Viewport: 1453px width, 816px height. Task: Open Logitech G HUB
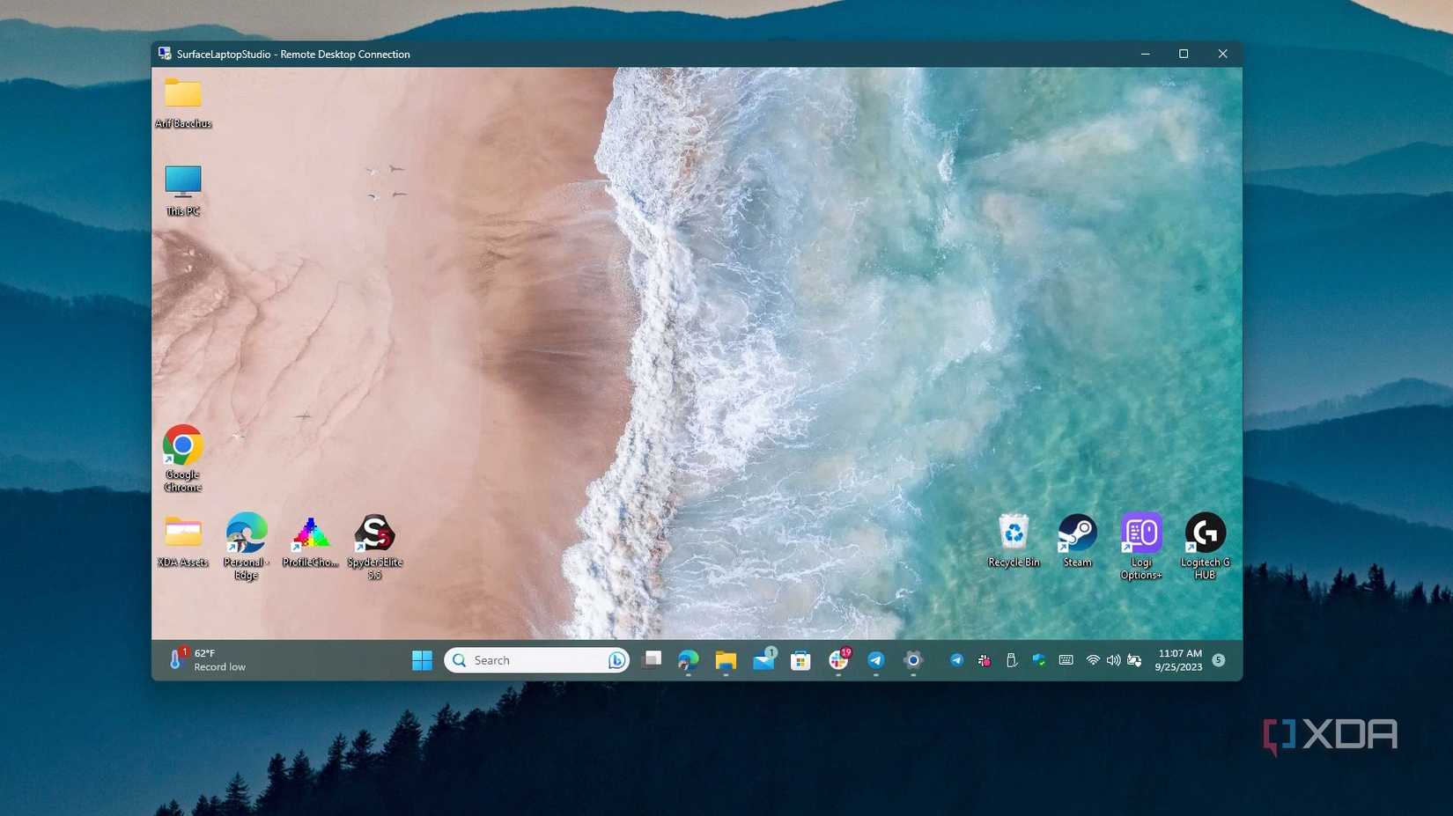point(1206,531)
